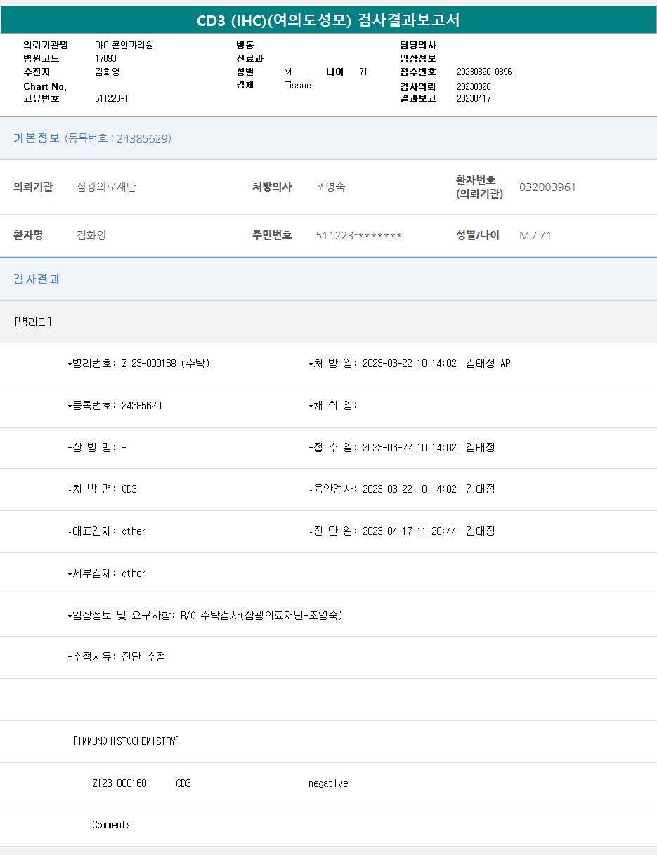Select the 기본정보 section header

click(x=37, y=138)
